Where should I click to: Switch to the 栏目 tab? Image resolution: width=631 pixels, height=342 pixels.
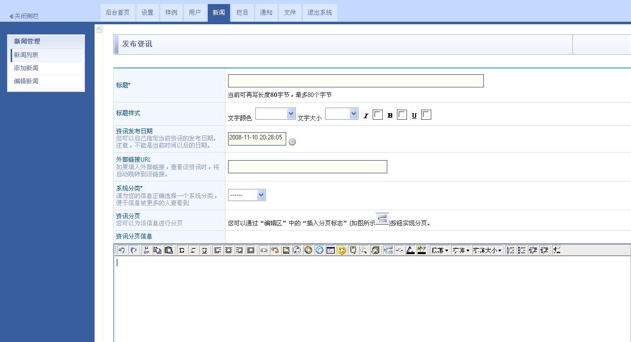[x=242, y=13]
